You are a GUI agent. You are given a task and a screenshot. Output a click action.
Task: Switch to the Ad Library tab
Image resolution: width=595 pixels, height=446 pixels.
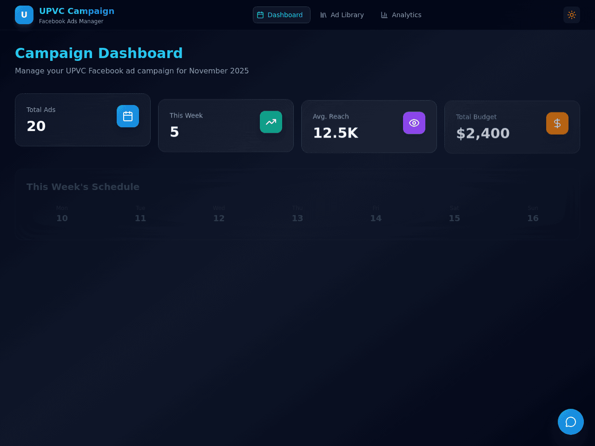342,15
